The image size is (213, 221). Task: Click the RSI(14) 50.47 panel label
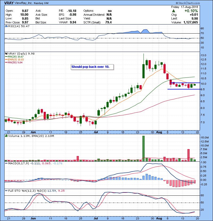19,26
